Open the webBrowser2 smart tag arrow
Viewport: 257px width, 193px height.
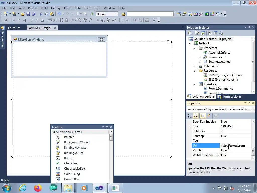point(168,42)
